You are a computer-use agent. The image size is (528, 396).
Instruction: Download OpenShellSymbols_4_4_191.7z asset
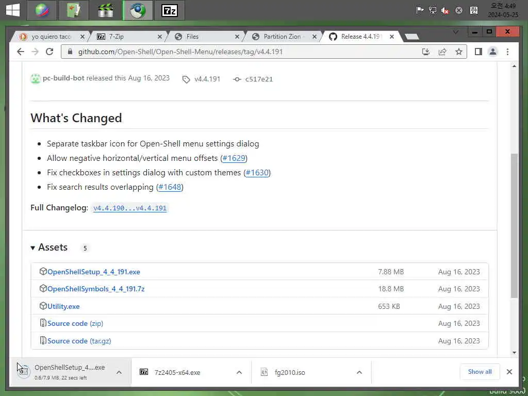coord(96,289)
